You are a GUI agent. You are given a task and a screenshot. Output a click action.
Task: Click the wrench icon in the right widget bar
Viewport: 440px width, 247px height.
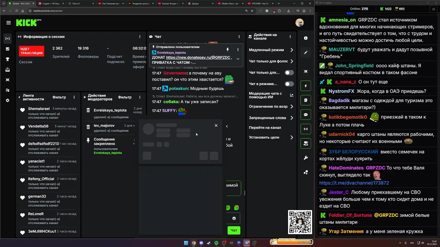click(x=306, y=158)
